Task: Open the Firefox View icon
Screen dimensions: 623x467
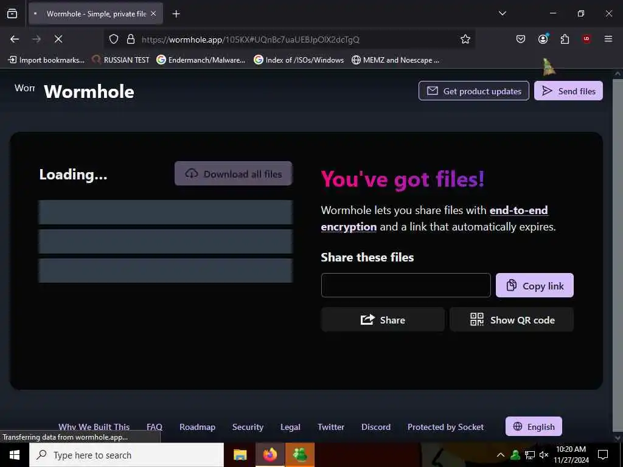Action: tap(12, 13)
